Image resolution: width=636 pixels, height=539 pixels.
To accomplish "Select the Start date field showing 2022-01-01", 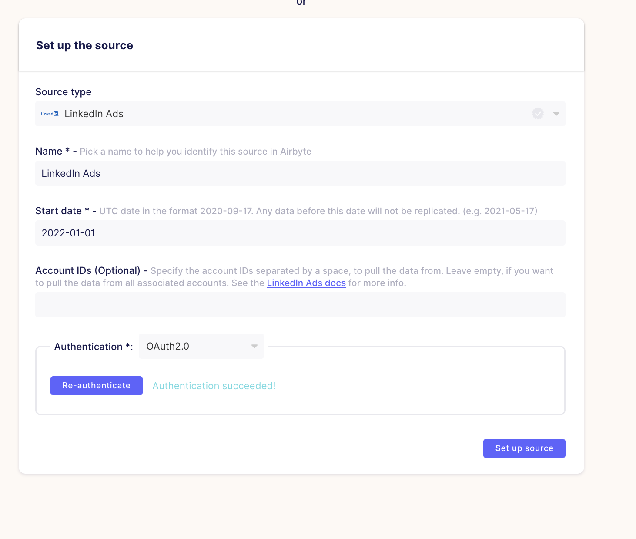I will (300, 233).
